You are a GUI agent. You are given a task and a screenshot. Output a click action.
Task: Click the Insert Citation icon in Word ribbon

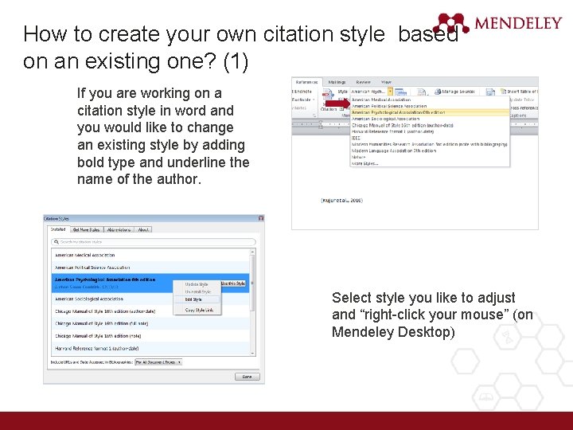click(x=328, y=95)
